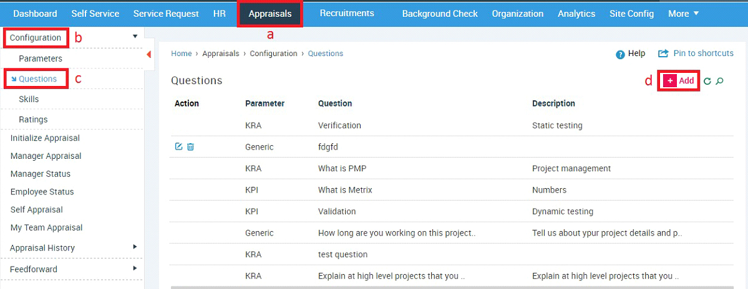
Task: Click the blue Help question-mark icon
Action: 620,54
